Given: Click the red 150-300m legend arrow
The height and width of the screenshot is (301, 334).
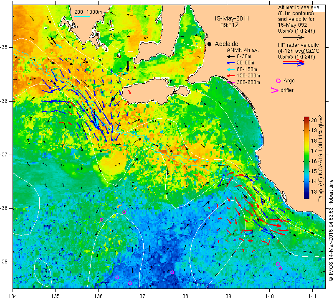Looking at the screenshot, I should tap(230, 76).
